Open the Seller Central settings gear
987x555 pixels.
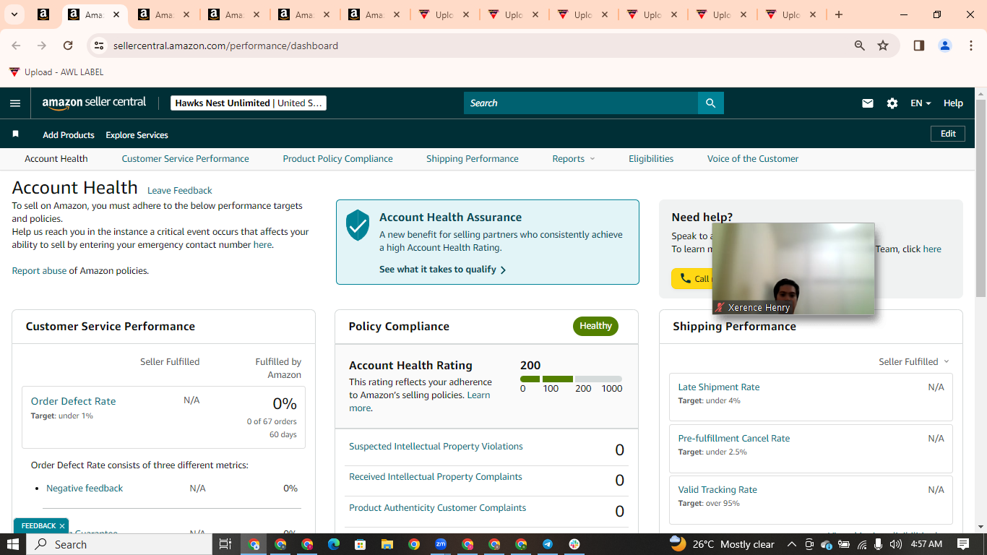tap(892, 103)
